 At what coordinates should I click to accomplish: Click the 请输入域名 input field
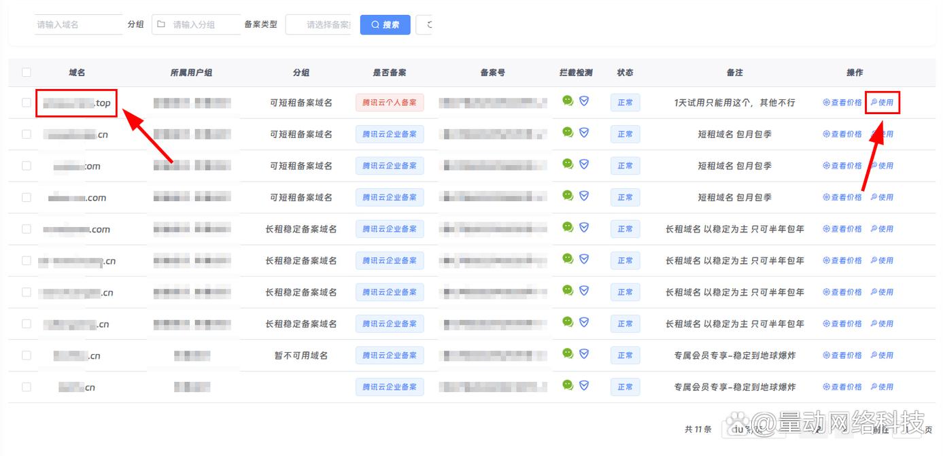coord(77,23)
